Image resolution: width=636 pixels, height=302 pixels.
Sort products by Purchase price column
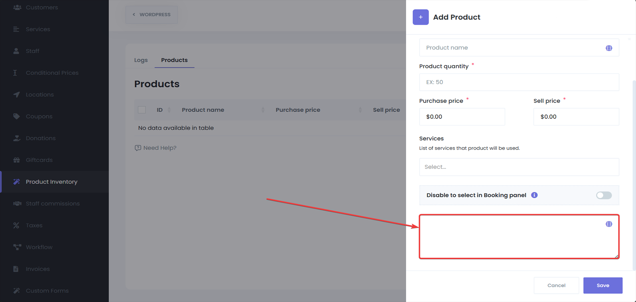[298, 110]
